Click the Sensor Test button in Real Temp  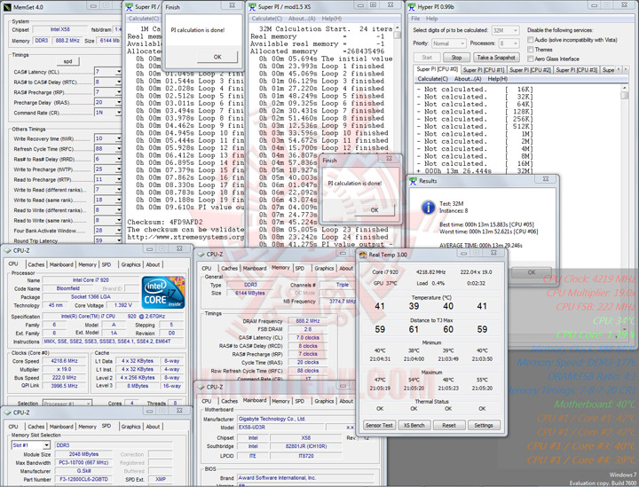(x=379, y=425)
